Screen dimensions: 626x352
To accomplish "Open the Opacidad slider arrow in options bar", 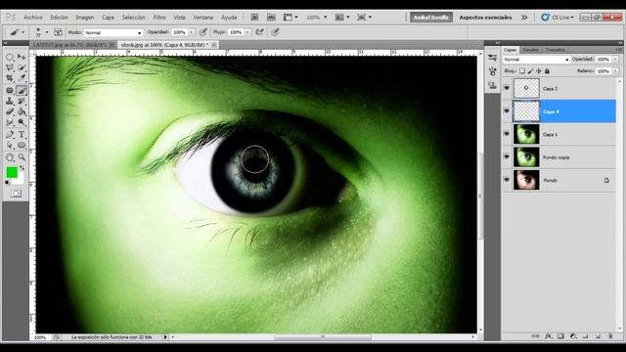I will pyautogui.click(x=192, y=32).
